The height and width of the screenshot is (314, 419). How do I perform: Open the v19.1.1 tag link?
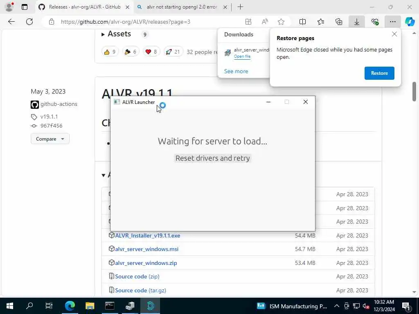pos(49,117)
